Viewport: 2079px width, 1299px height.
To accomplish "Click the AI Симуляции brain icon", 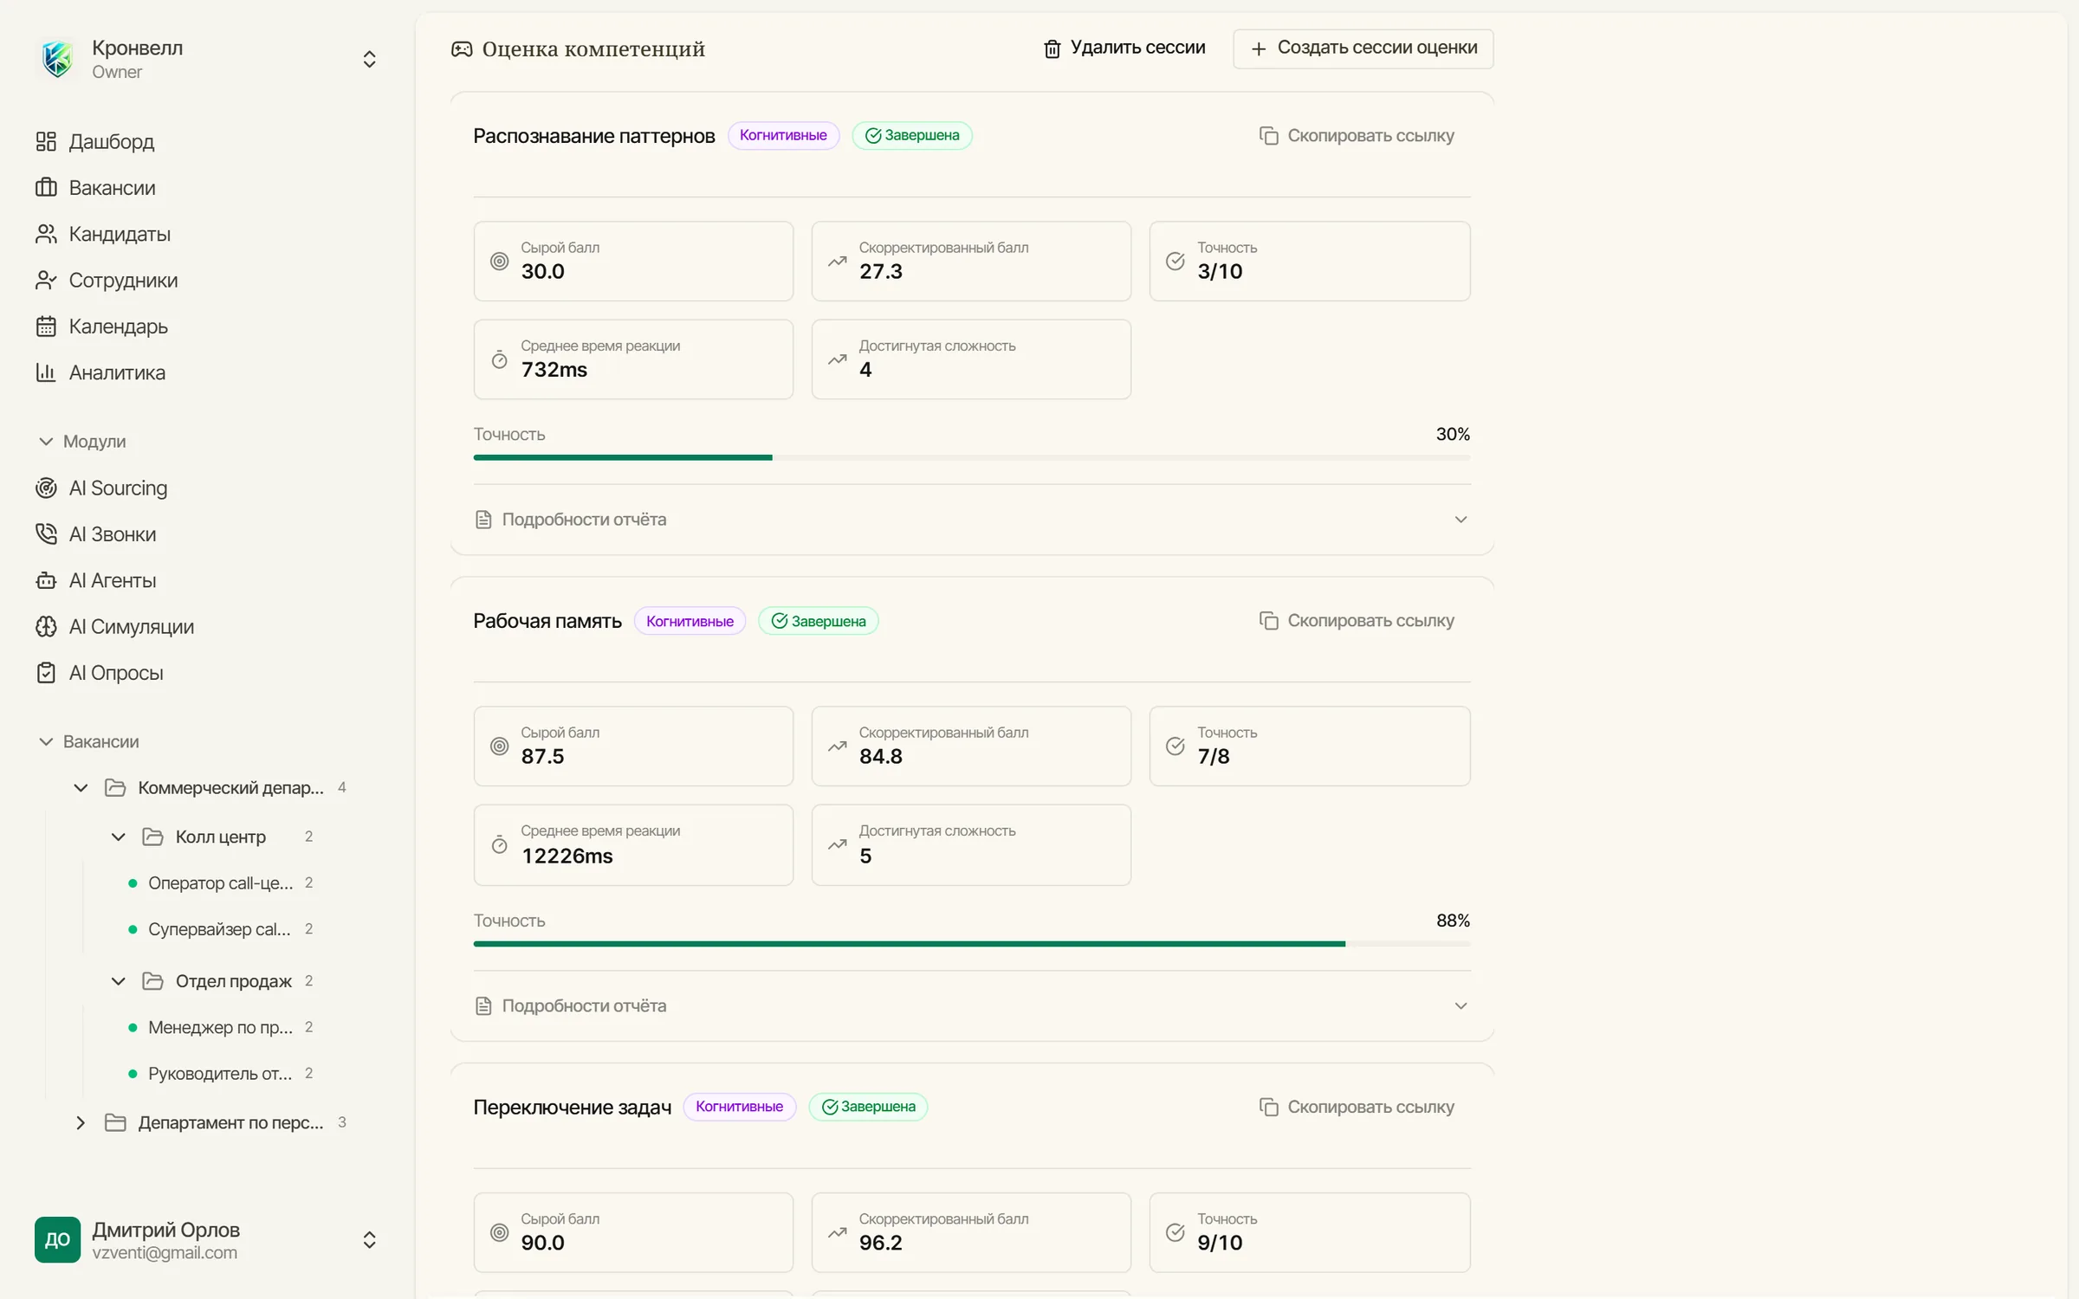I will (46, 626).
